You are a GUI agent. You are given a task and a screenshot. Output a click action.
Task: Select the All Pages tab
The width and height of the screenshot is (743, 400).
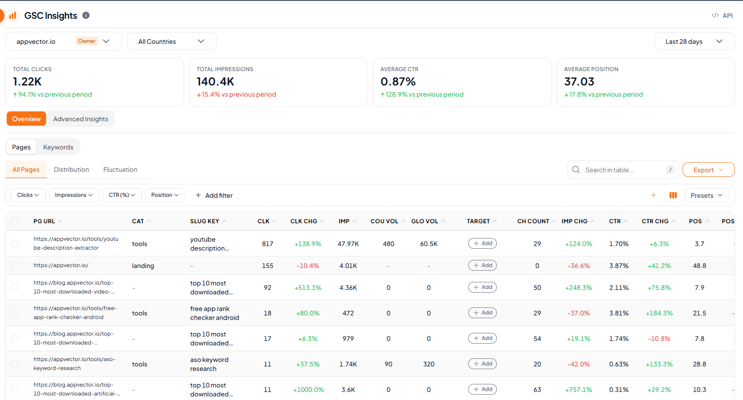click(x=26, y=170)
